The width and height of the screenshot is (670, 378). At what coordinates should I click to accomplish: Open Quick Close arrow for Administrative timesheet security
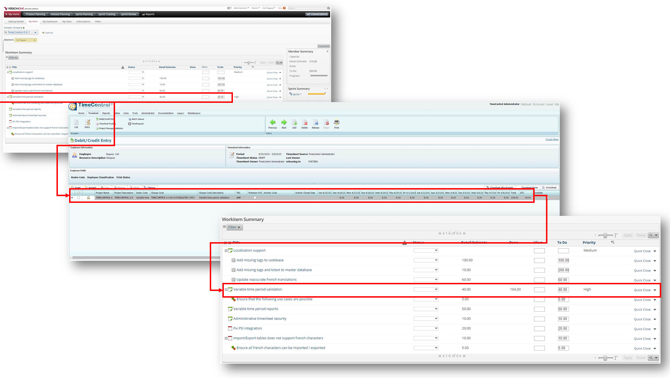pos(655,319)
